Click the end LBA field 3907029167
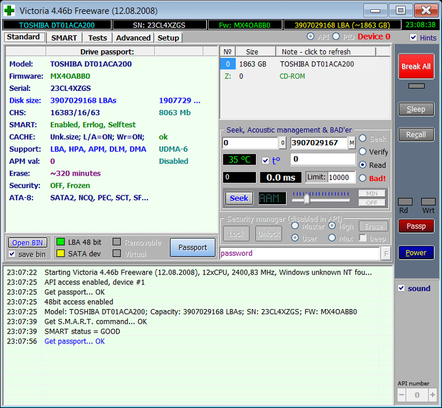 (319, 143)
